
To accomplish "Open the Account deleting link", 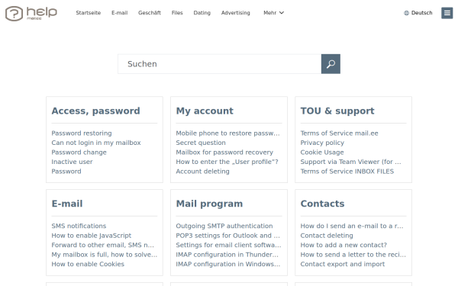I will pos(203,172).
